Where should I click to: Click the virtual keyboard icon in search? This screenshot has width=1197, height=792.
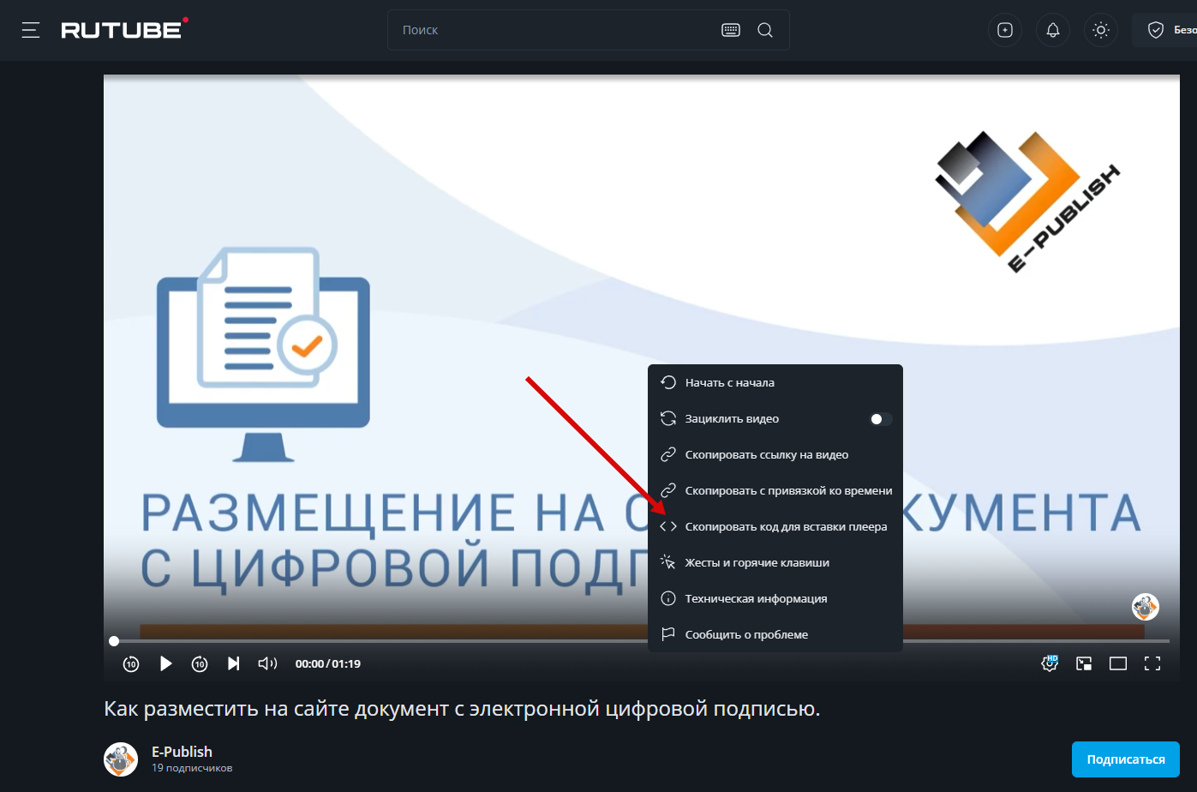[x=731, y=30]
